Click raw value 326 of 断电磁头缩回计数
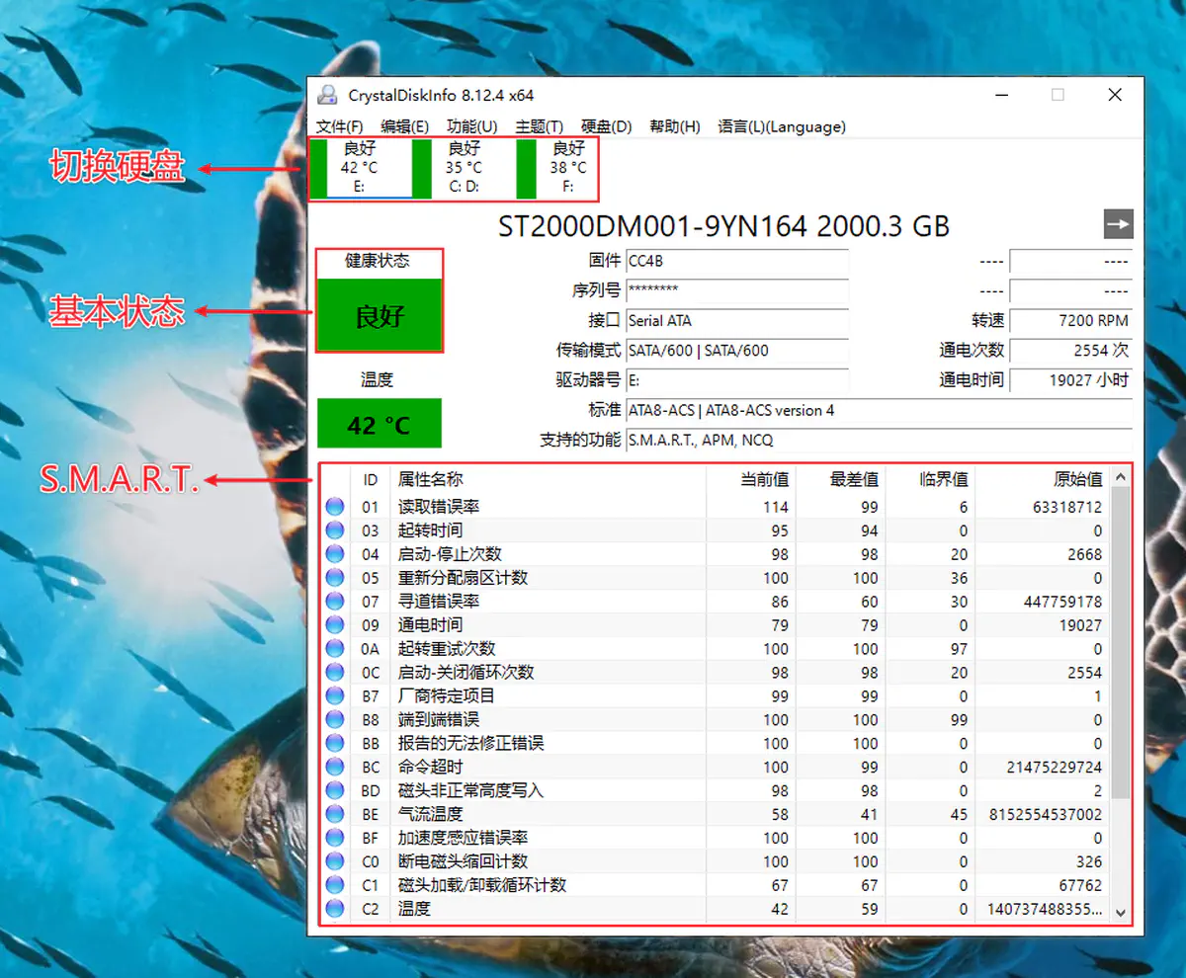This screenshot has height=978, width=1186. coord(1089,861)
